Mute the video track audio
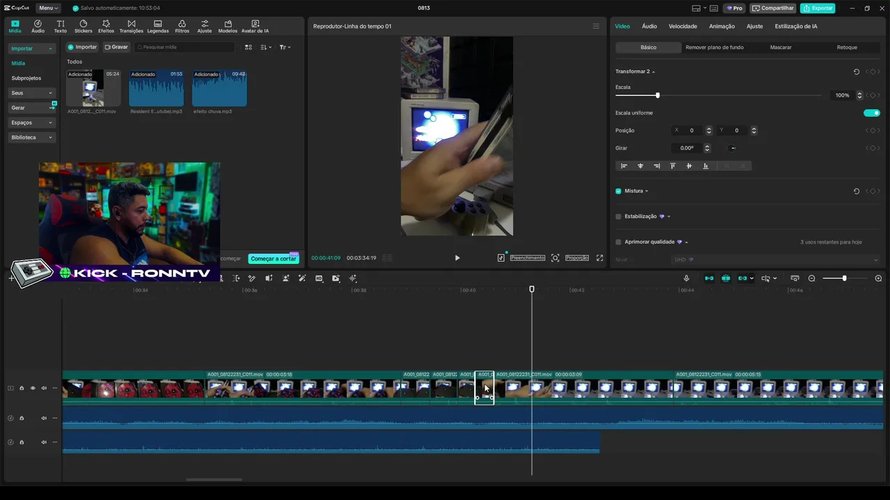 pyautogui.click(x=44, y=388)
